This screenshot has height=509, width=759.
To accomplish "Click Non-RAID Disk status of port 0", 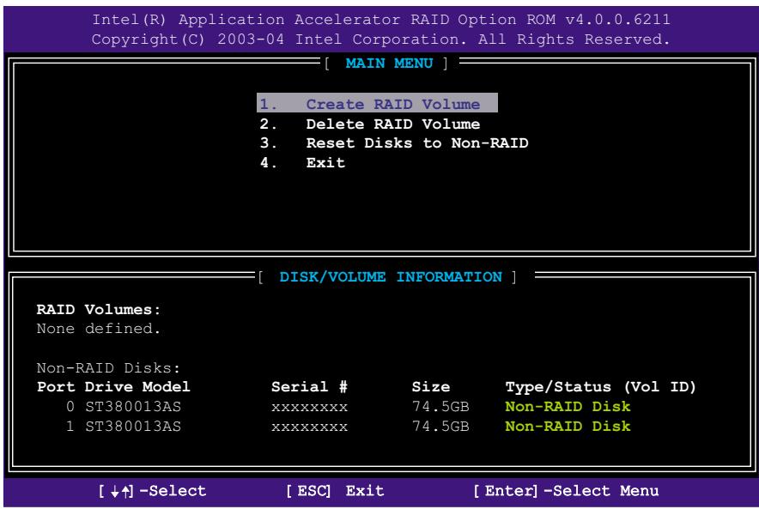I will (x=568, y=406).
